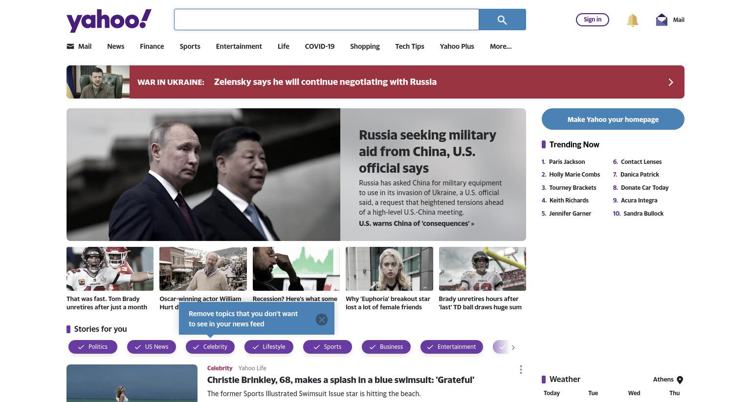Open trending topic Donate Car Today

coord(644,188)
